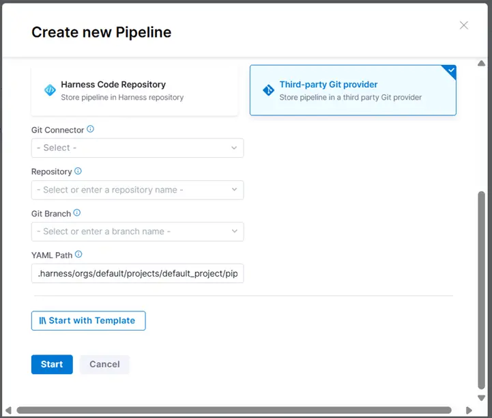Close the Create new Pipeline dialog

click(x=464, y=25)
